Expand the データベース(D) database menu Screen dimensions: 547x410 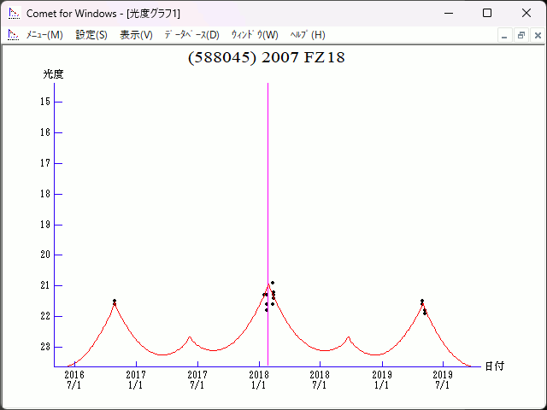[191, 35]
